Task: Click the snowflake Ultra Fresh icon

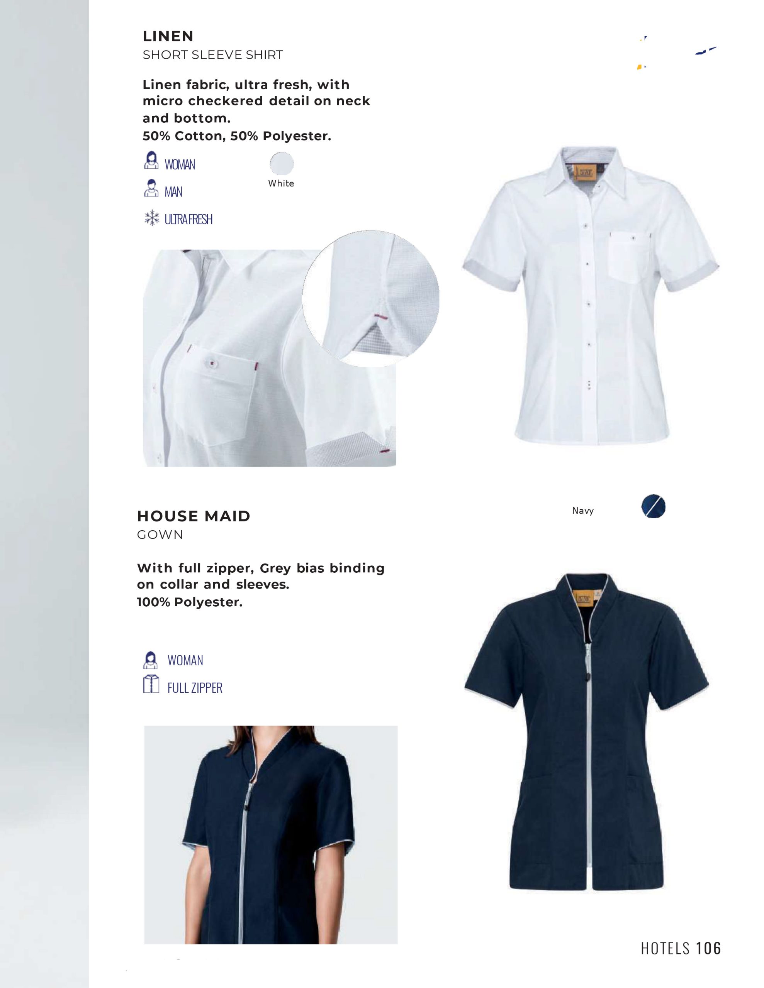Action: coord(152,218)
